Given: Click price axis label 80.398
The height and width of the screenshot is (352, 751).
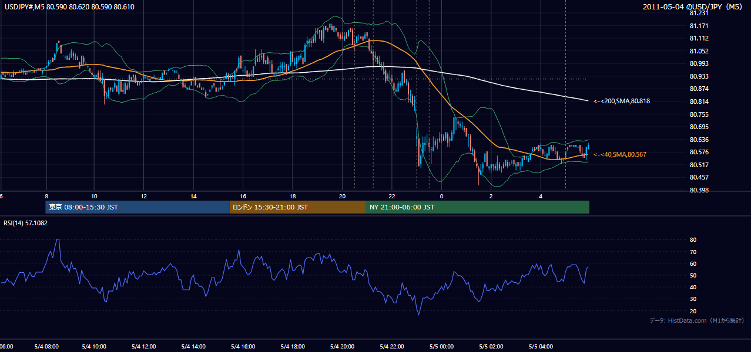Looking at the screenshot, I should click(699, 190).
